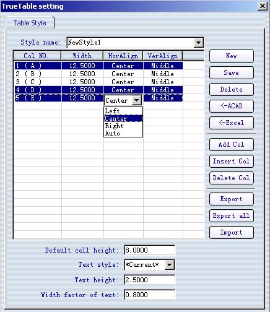The image size is (270, 312).
Task: Click the Middle cell in row 5
Action: [163, 98]
